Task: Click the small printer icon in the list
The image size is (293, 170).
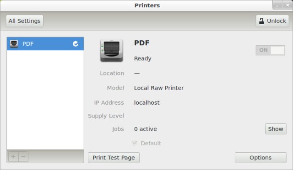Action: [x=14, y=44]
